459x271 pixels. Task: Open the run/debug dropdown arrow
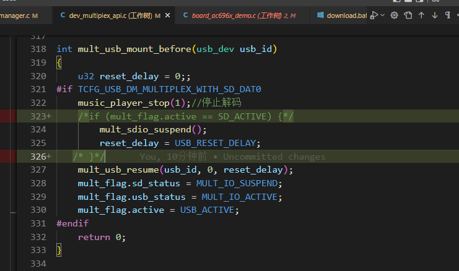point(383,15)
